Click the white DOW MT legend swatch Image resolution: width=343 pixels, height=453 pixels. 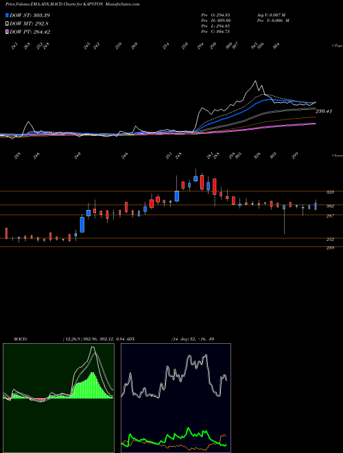click(x=7, y=23)
